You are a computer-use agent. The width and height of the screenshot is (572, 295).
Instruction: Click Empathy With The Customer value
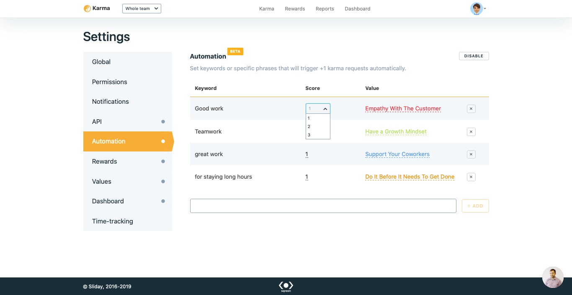pos(403,109)
